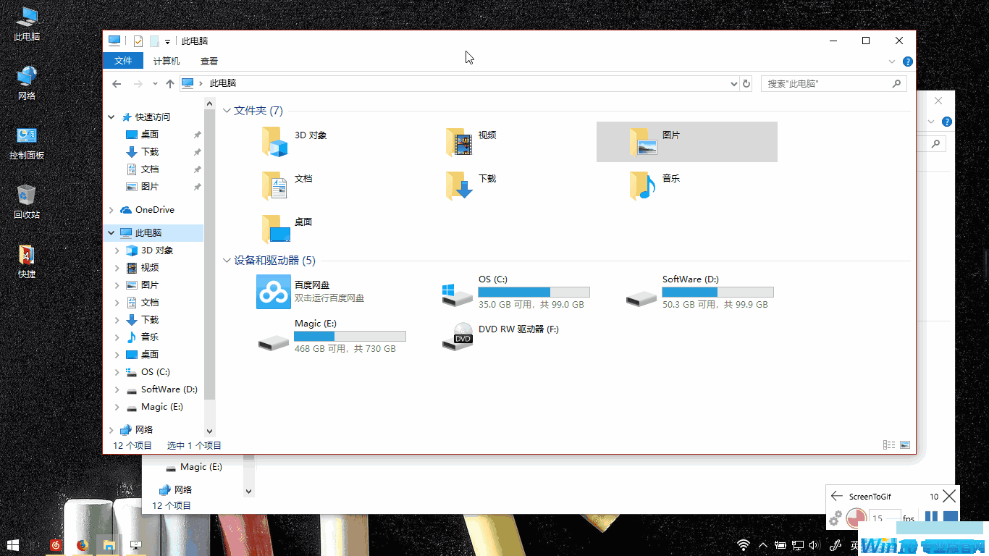Open the 百度网盘 drive icon
The image size is (989, 556).
coord(274,292)
